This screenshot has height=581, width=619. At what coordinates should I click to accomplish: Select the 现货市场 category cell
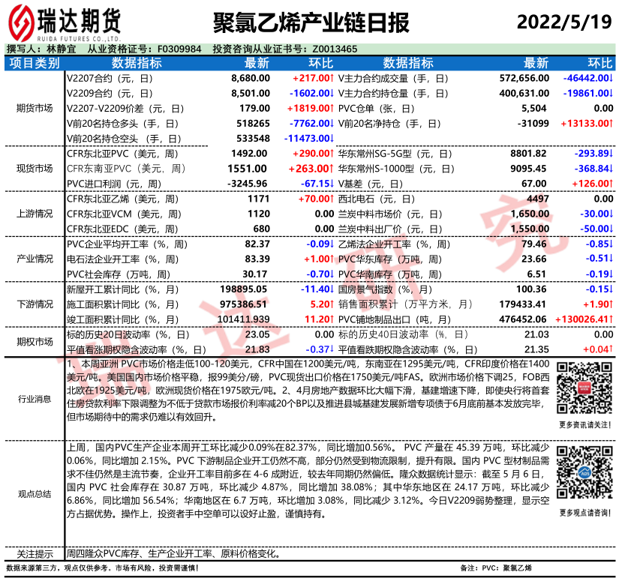34,168
